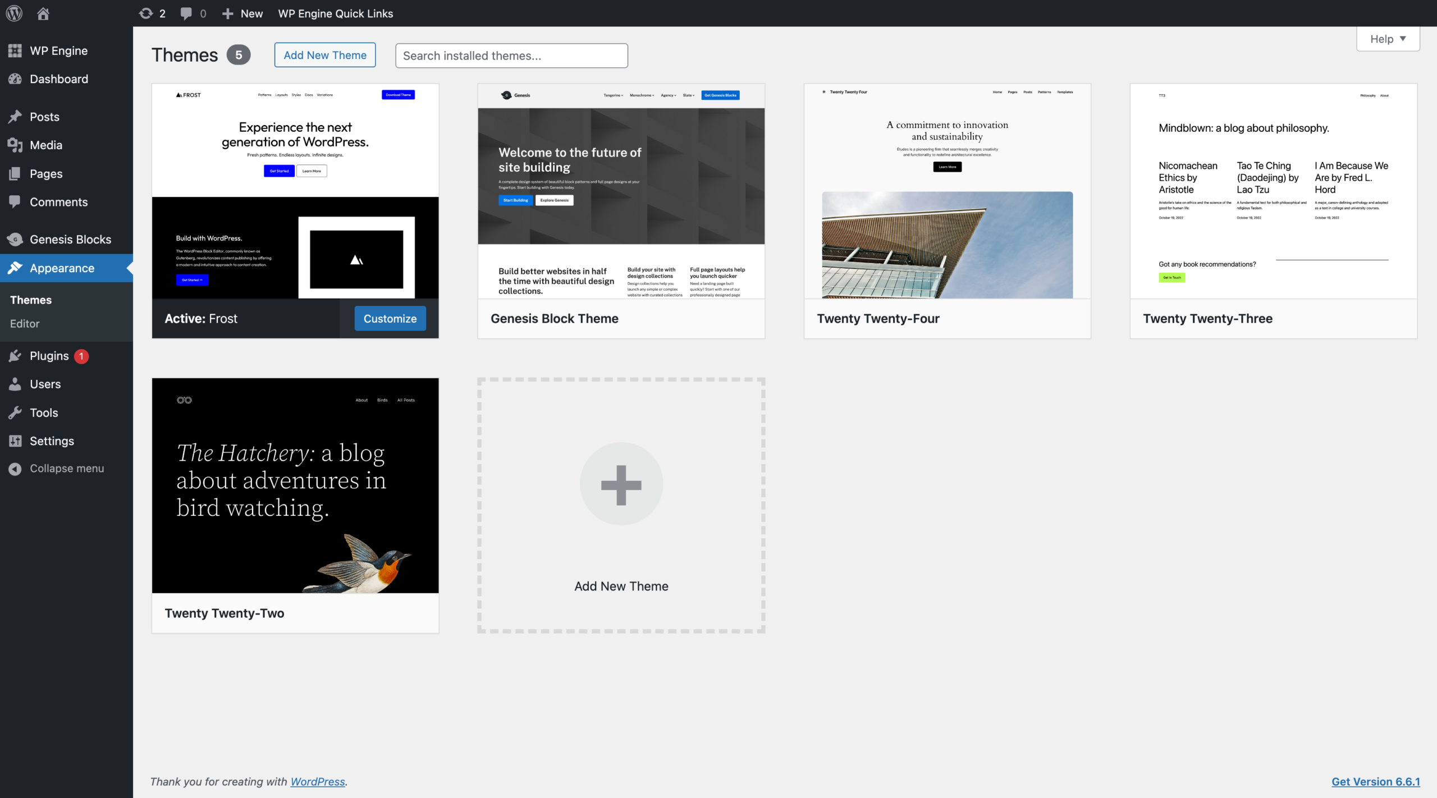Viewport: 1437px width, 798px height.
Task: Focus the Search installed themes field
Action: tap(511, 56)
